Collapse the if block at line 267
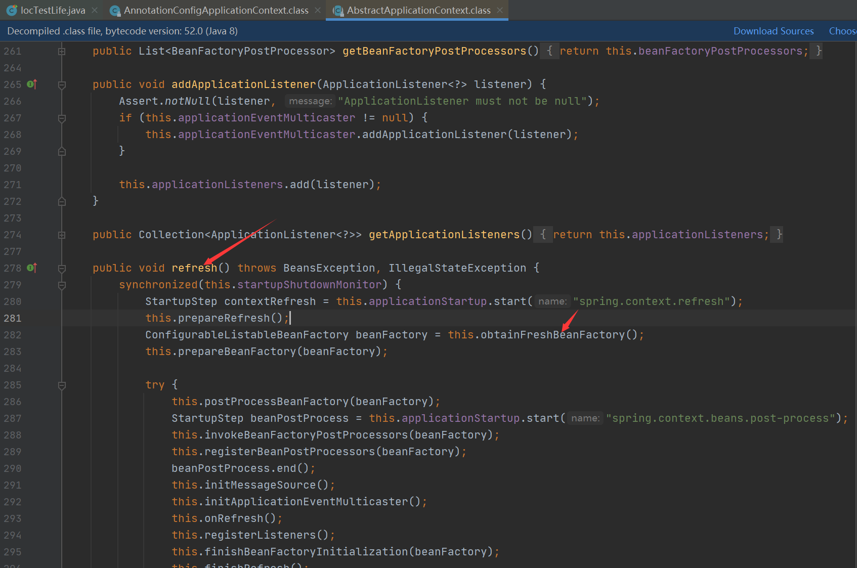 click(x=62, y=118)
